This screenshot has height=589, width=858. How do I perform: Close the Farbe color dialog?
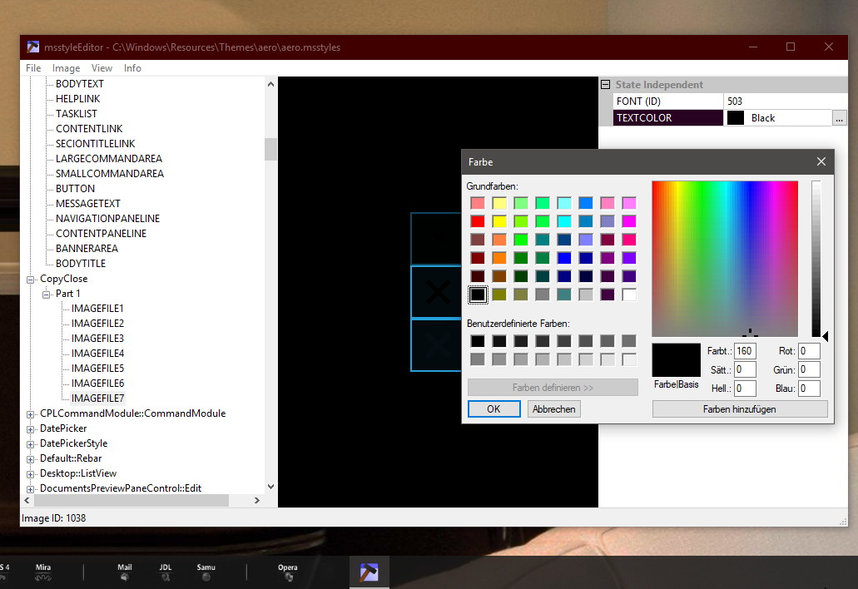(x=821, y=161)
